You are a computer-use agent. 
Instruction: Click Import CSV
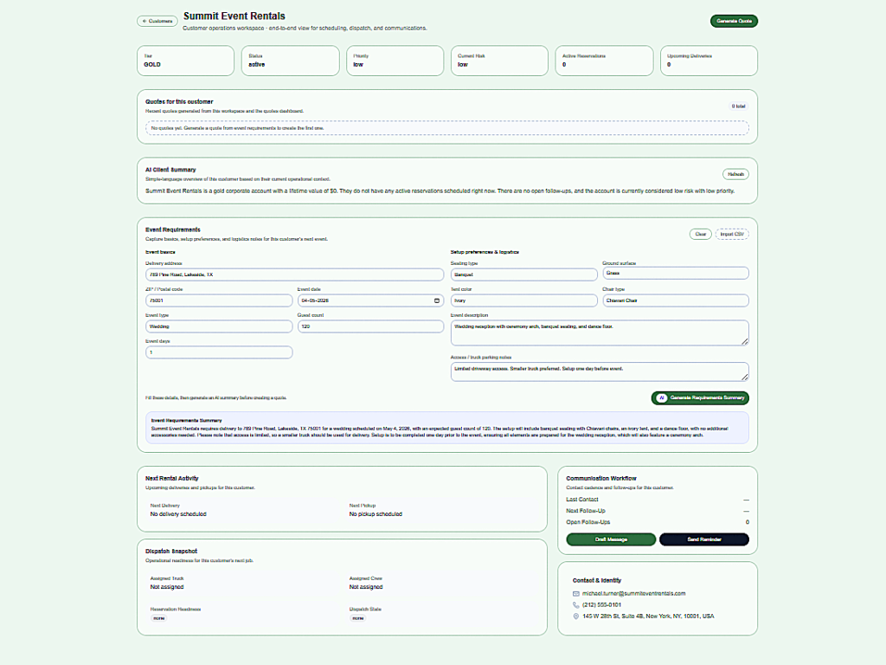[x=732, y=234]
